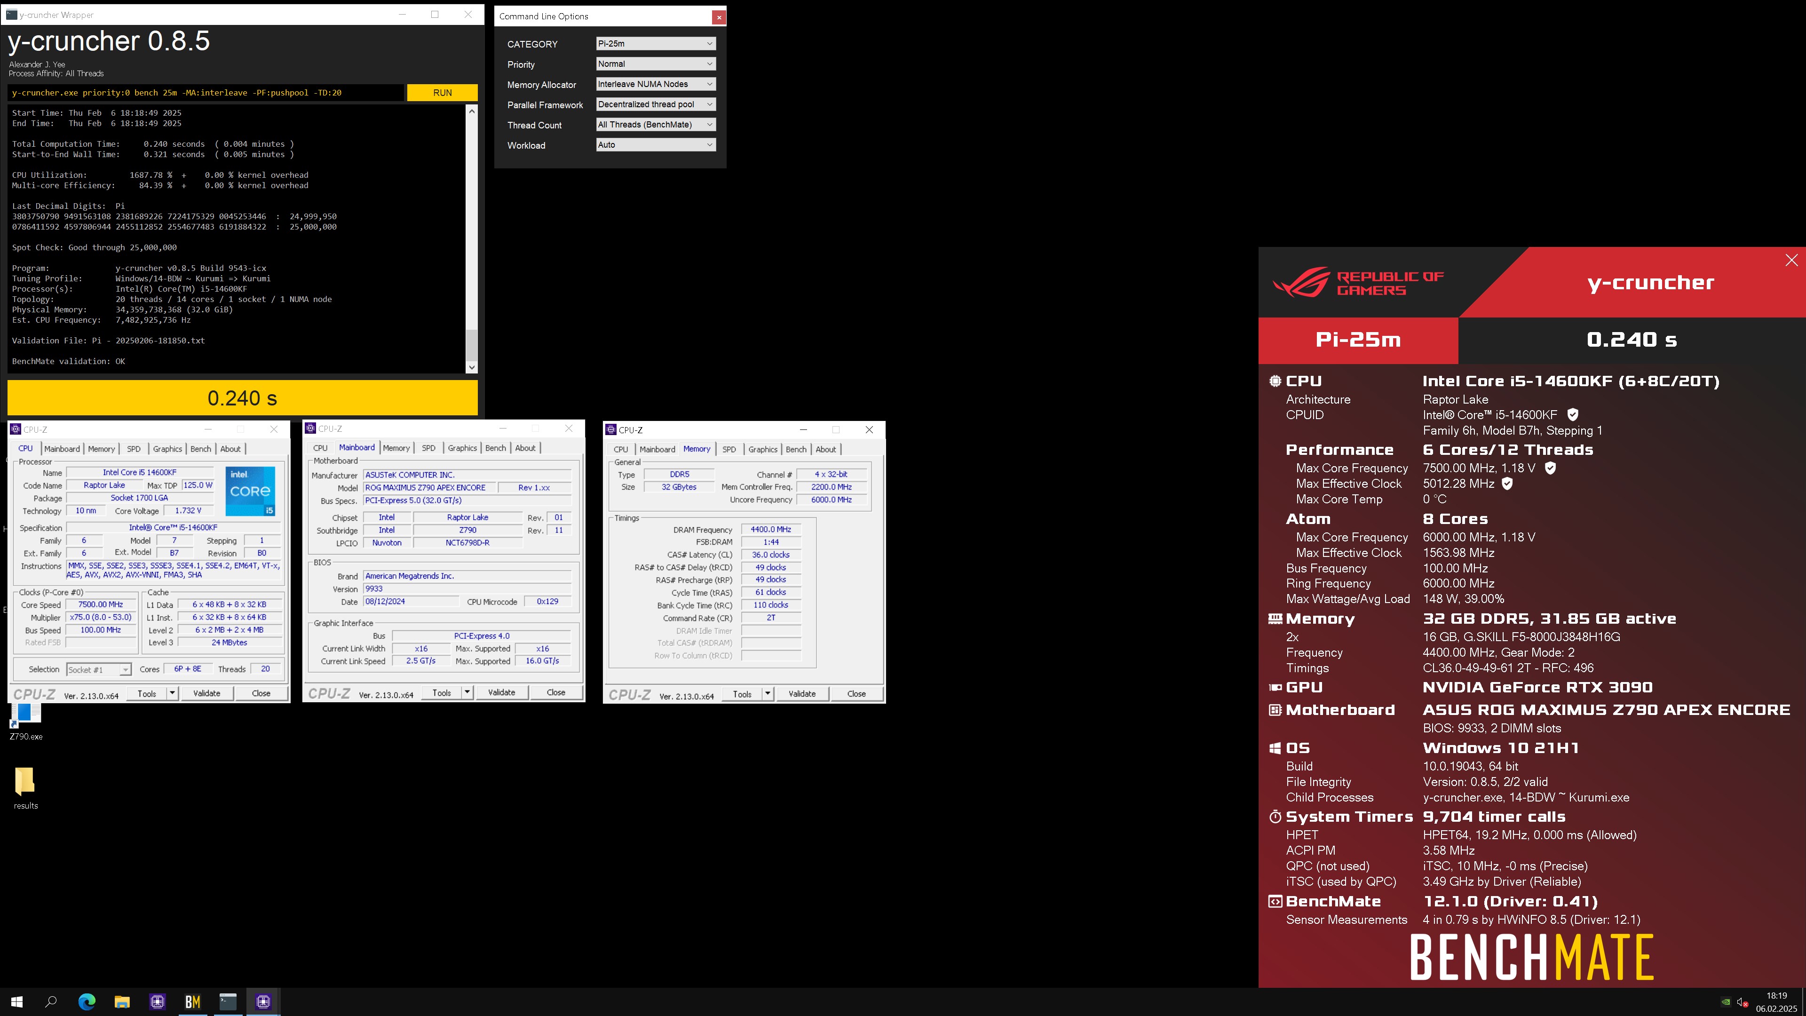Switch to Mainboard tab in first CPU-Z window

[62, 449]
